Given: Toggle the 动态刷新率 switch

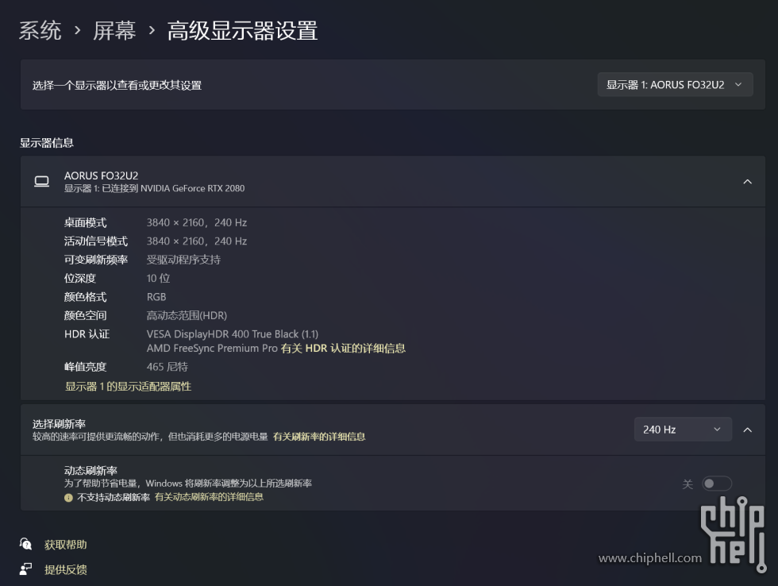Looking at the screenshot, I should tap(716, 484).
